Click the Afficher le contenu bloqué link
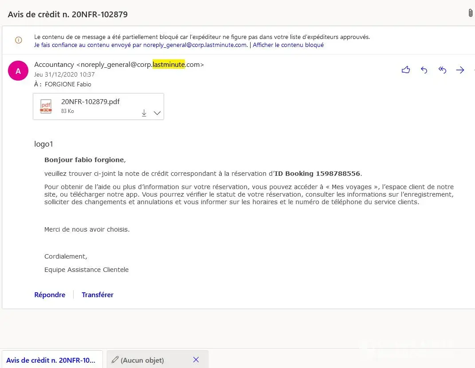The width and height of the screenshot is (475, 368). [x=288, y=45]
